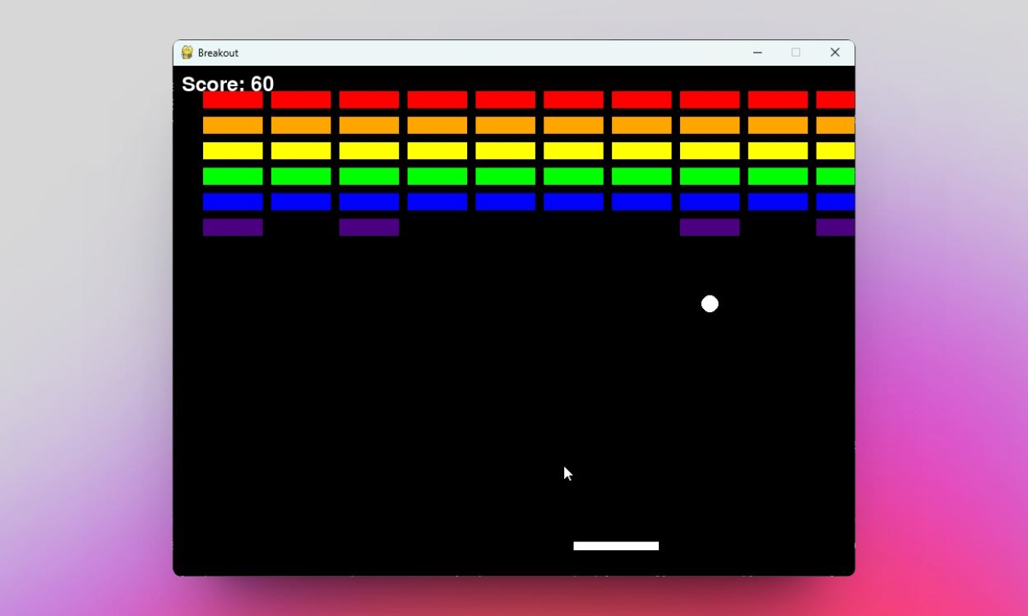Click the white ball
The height and width of the screenshot is (616, 1028).
710,304
